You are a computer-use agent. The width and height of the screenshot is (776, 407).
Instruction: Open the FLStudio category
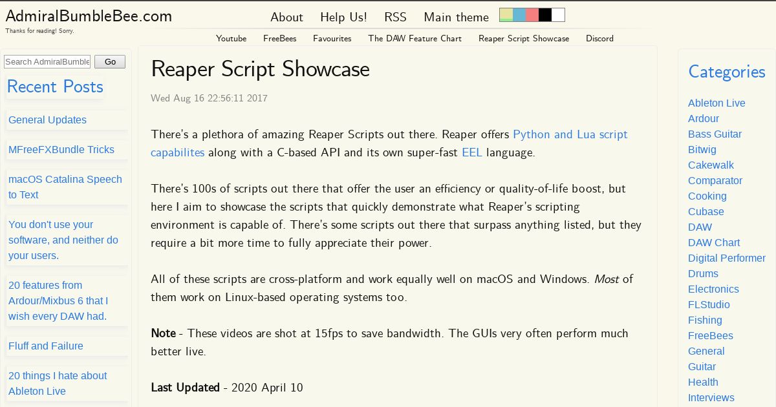coord(709,305)
